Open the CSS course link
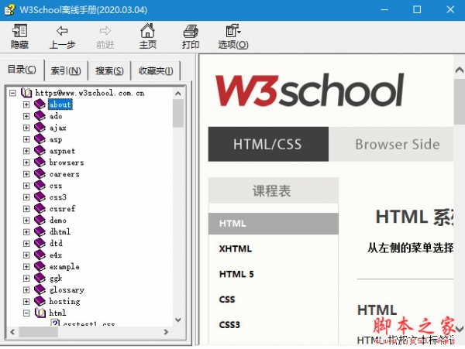Screen dimensions: 465x349 click(227, 299)
